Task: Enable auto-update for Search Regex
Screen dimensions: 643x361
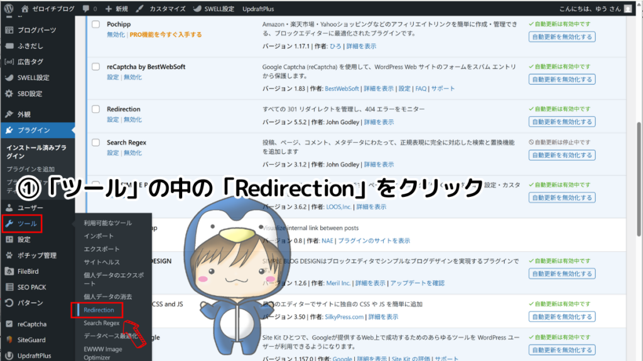Action: pos(562,155)
